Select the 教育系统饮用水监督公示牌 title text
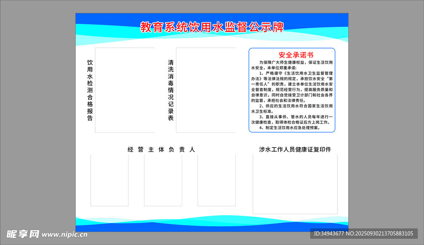The width and height of the screenshot is (424, 245). 212,27
